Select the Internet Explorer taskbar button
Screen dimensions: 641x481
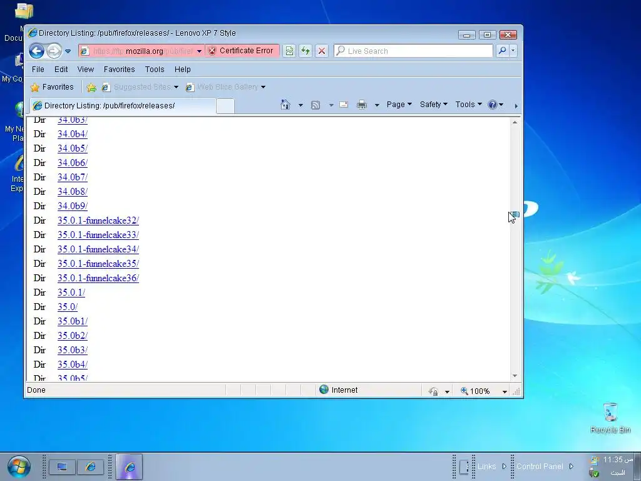click(x=129, y=467)
